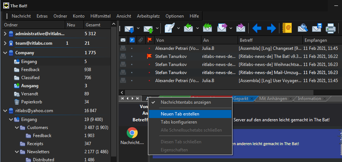Close the Mit Anhängen tab
The image size is (342, 162).
pos(290,99)
